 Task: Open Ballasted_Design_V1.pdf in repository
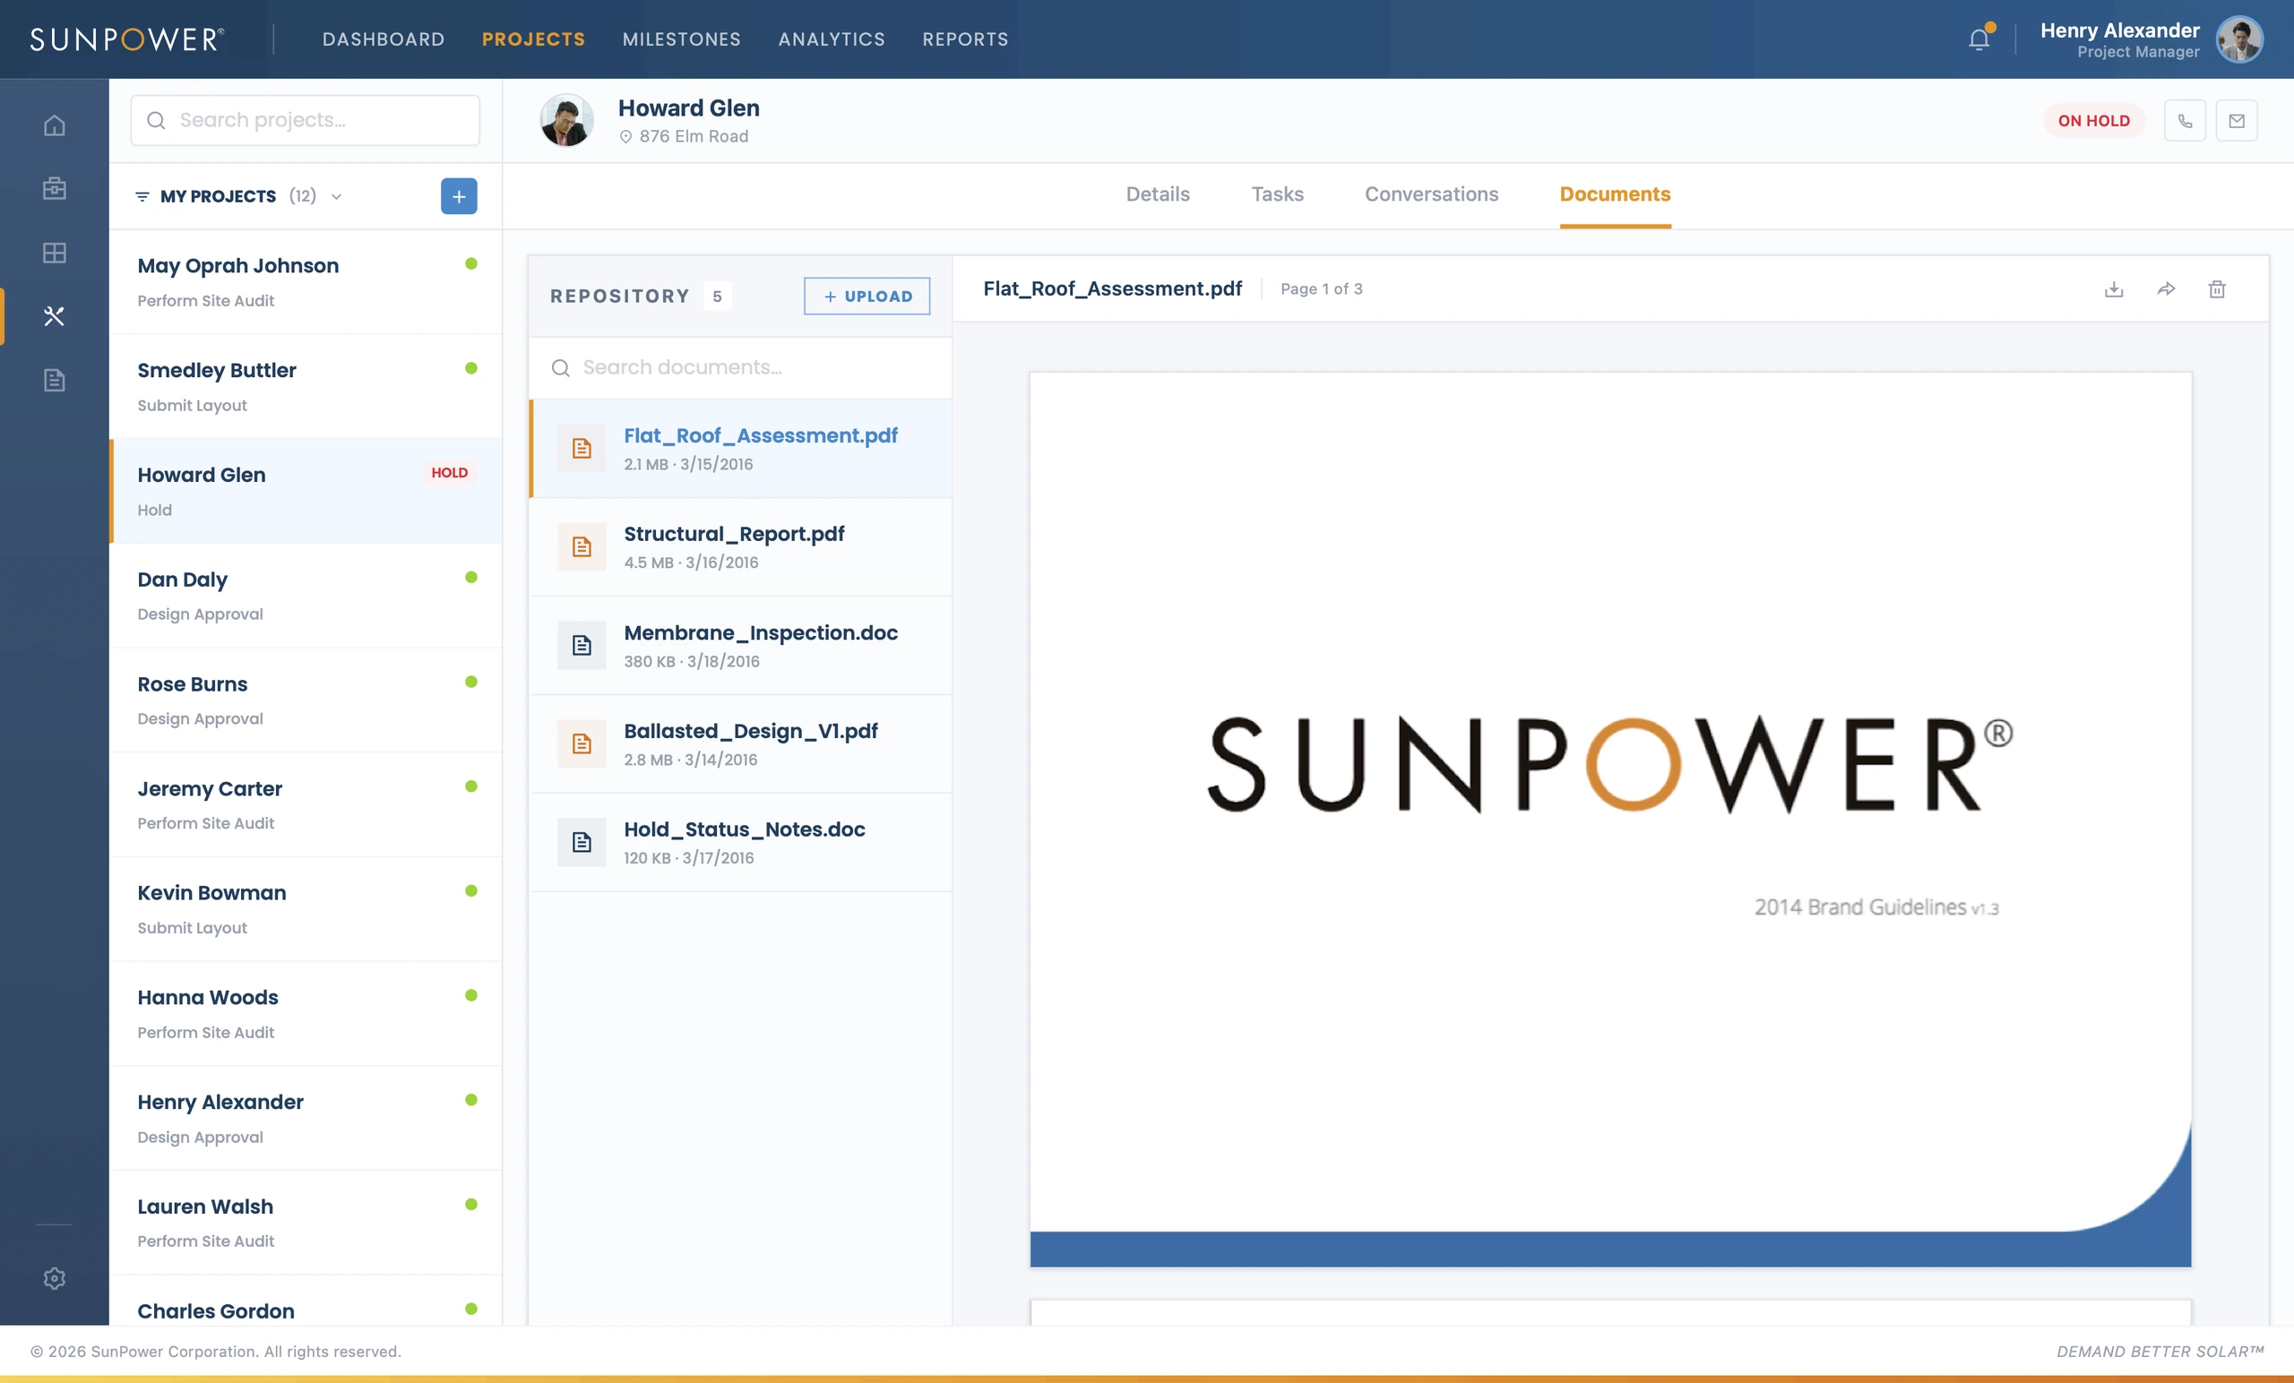pyautogui.click(x=740, y=743)
